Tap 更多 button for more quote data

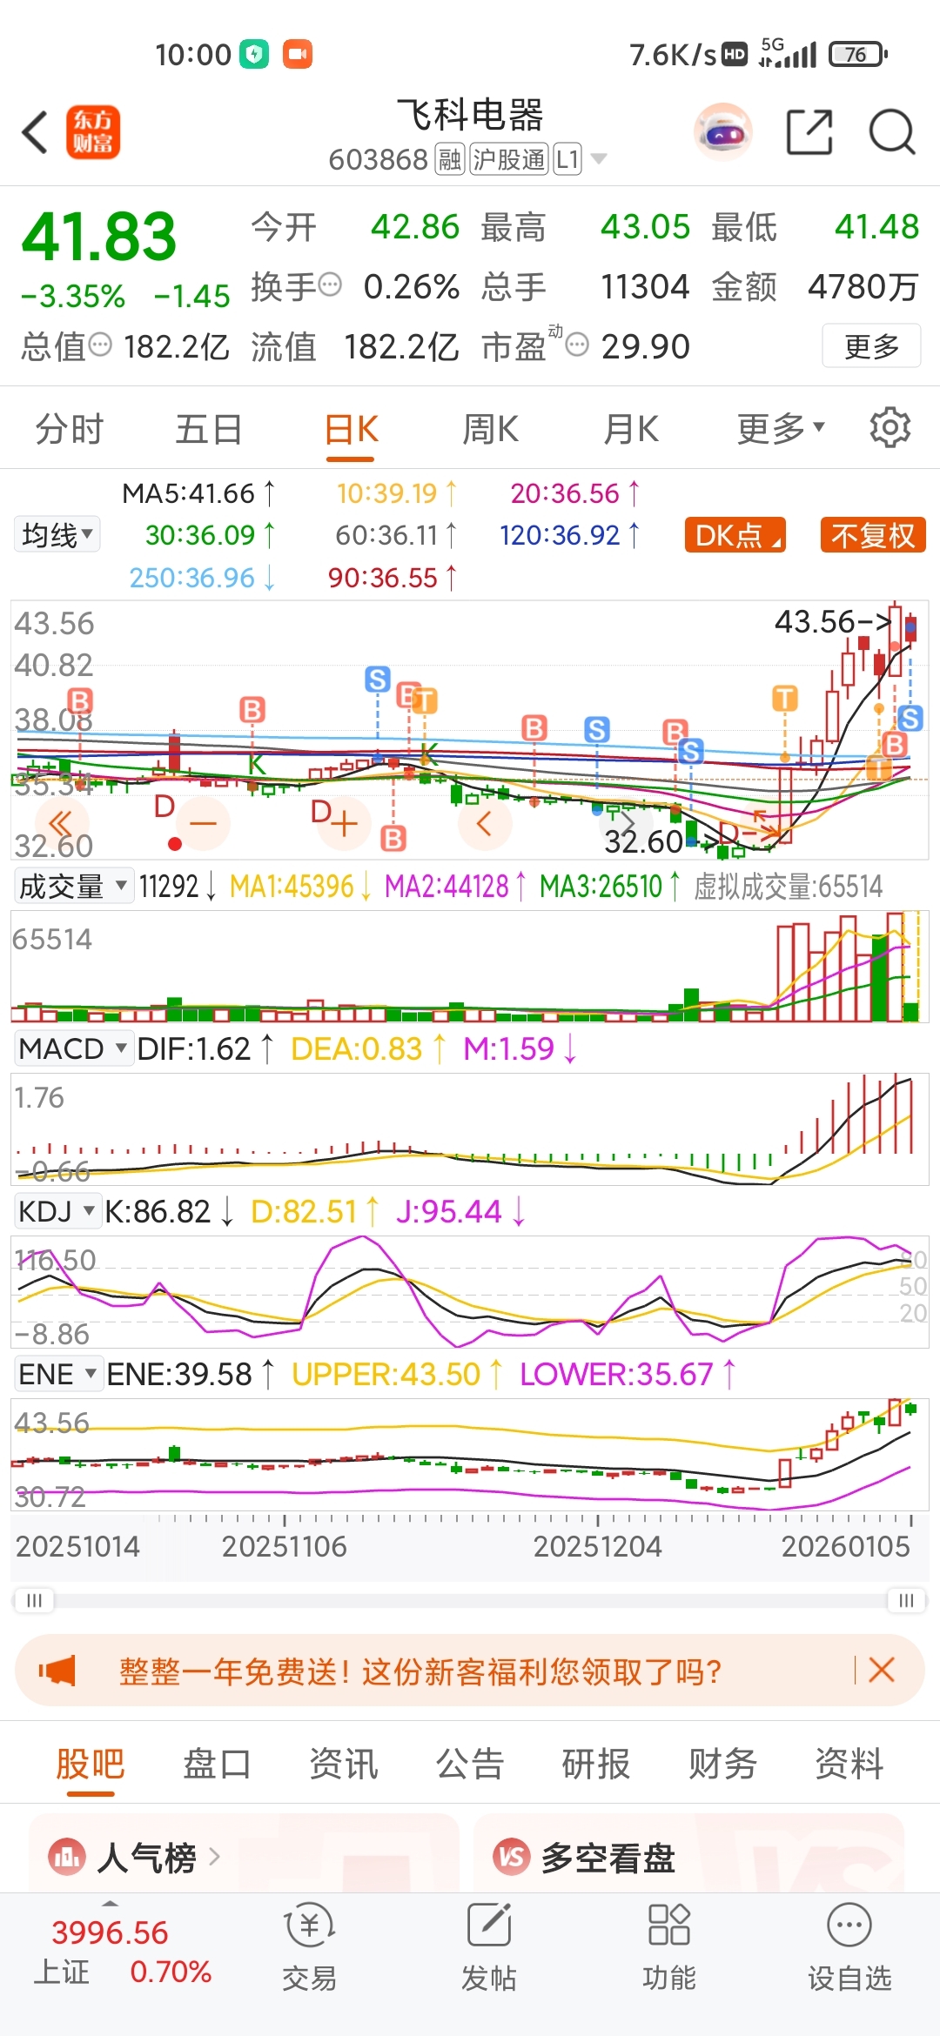pyautogui.click(x=871, y=345)
